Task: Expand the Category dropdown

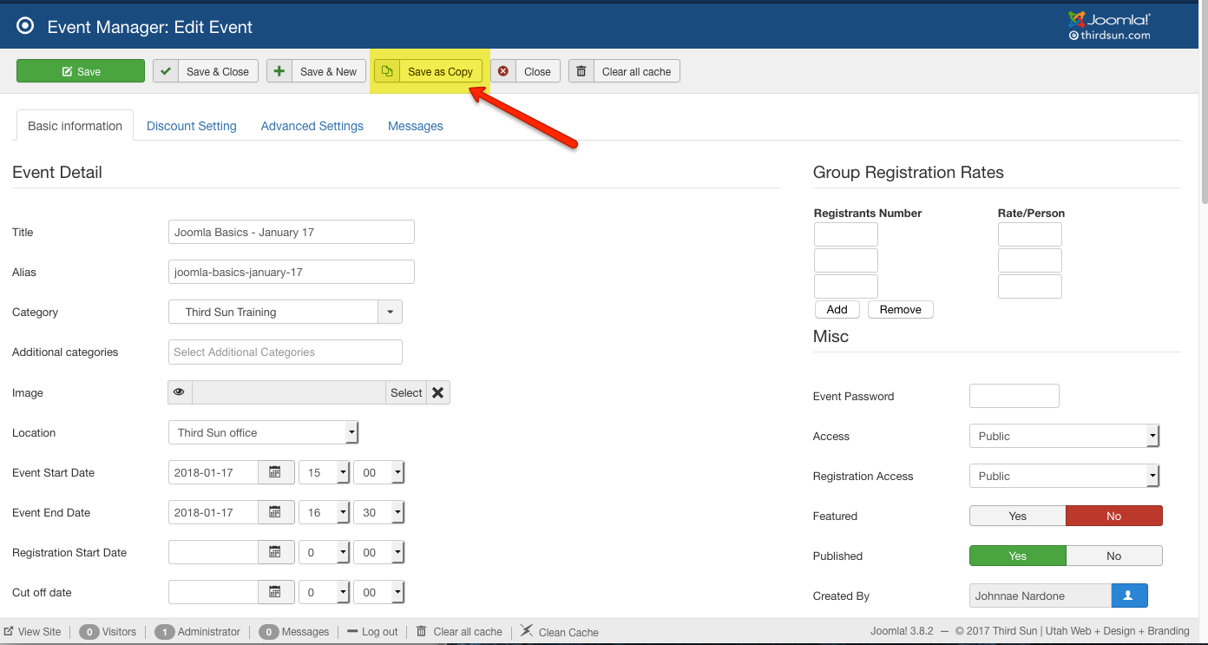Action: (x=390, y=312)
